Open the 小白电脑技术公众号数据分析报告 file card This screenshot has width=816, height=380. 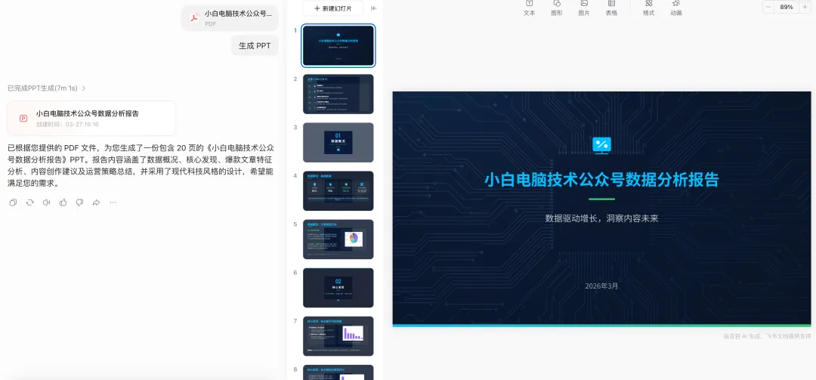[x=91, y=118]
